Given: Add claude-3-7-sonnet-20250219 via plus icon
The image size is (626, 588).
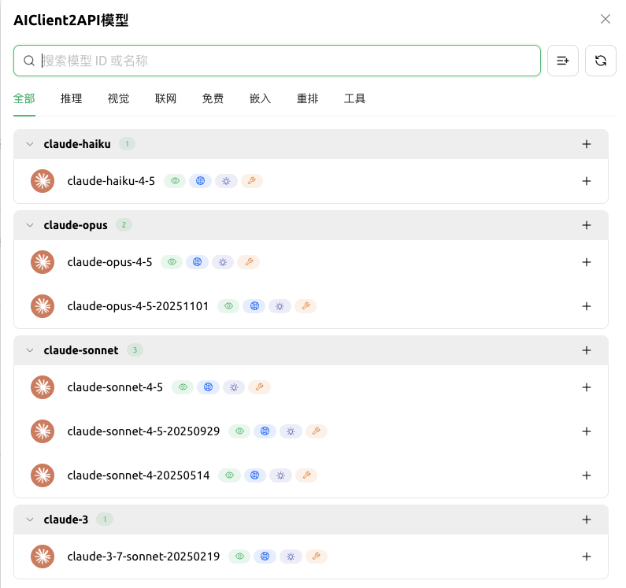Looking at the screenshot, I should (x=586, y=557).
